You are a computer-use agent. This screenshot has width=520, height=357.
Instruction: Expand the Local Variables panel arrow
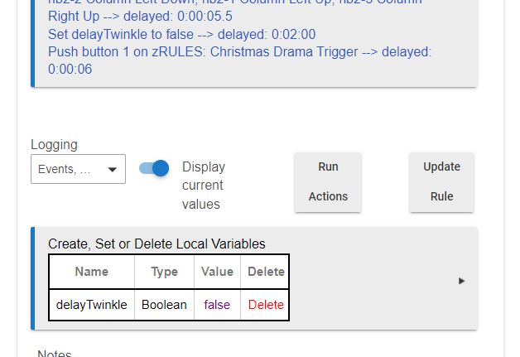pyautogui.click(x=461, y=281)
